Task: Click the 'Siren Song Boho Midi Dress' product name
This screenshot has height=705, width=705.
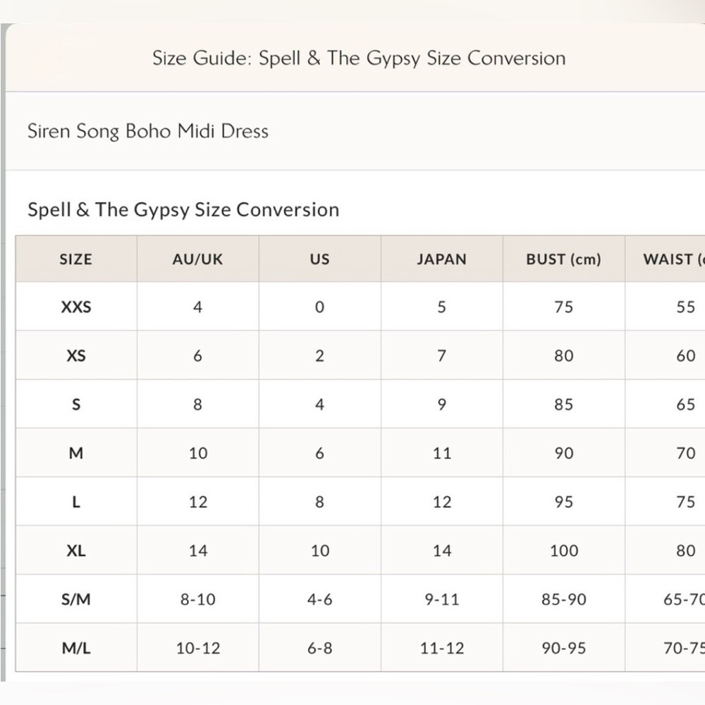Action: [148, 131]
